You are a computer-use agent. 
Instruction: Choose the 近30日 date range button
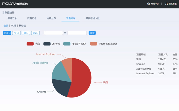(7, 33)
